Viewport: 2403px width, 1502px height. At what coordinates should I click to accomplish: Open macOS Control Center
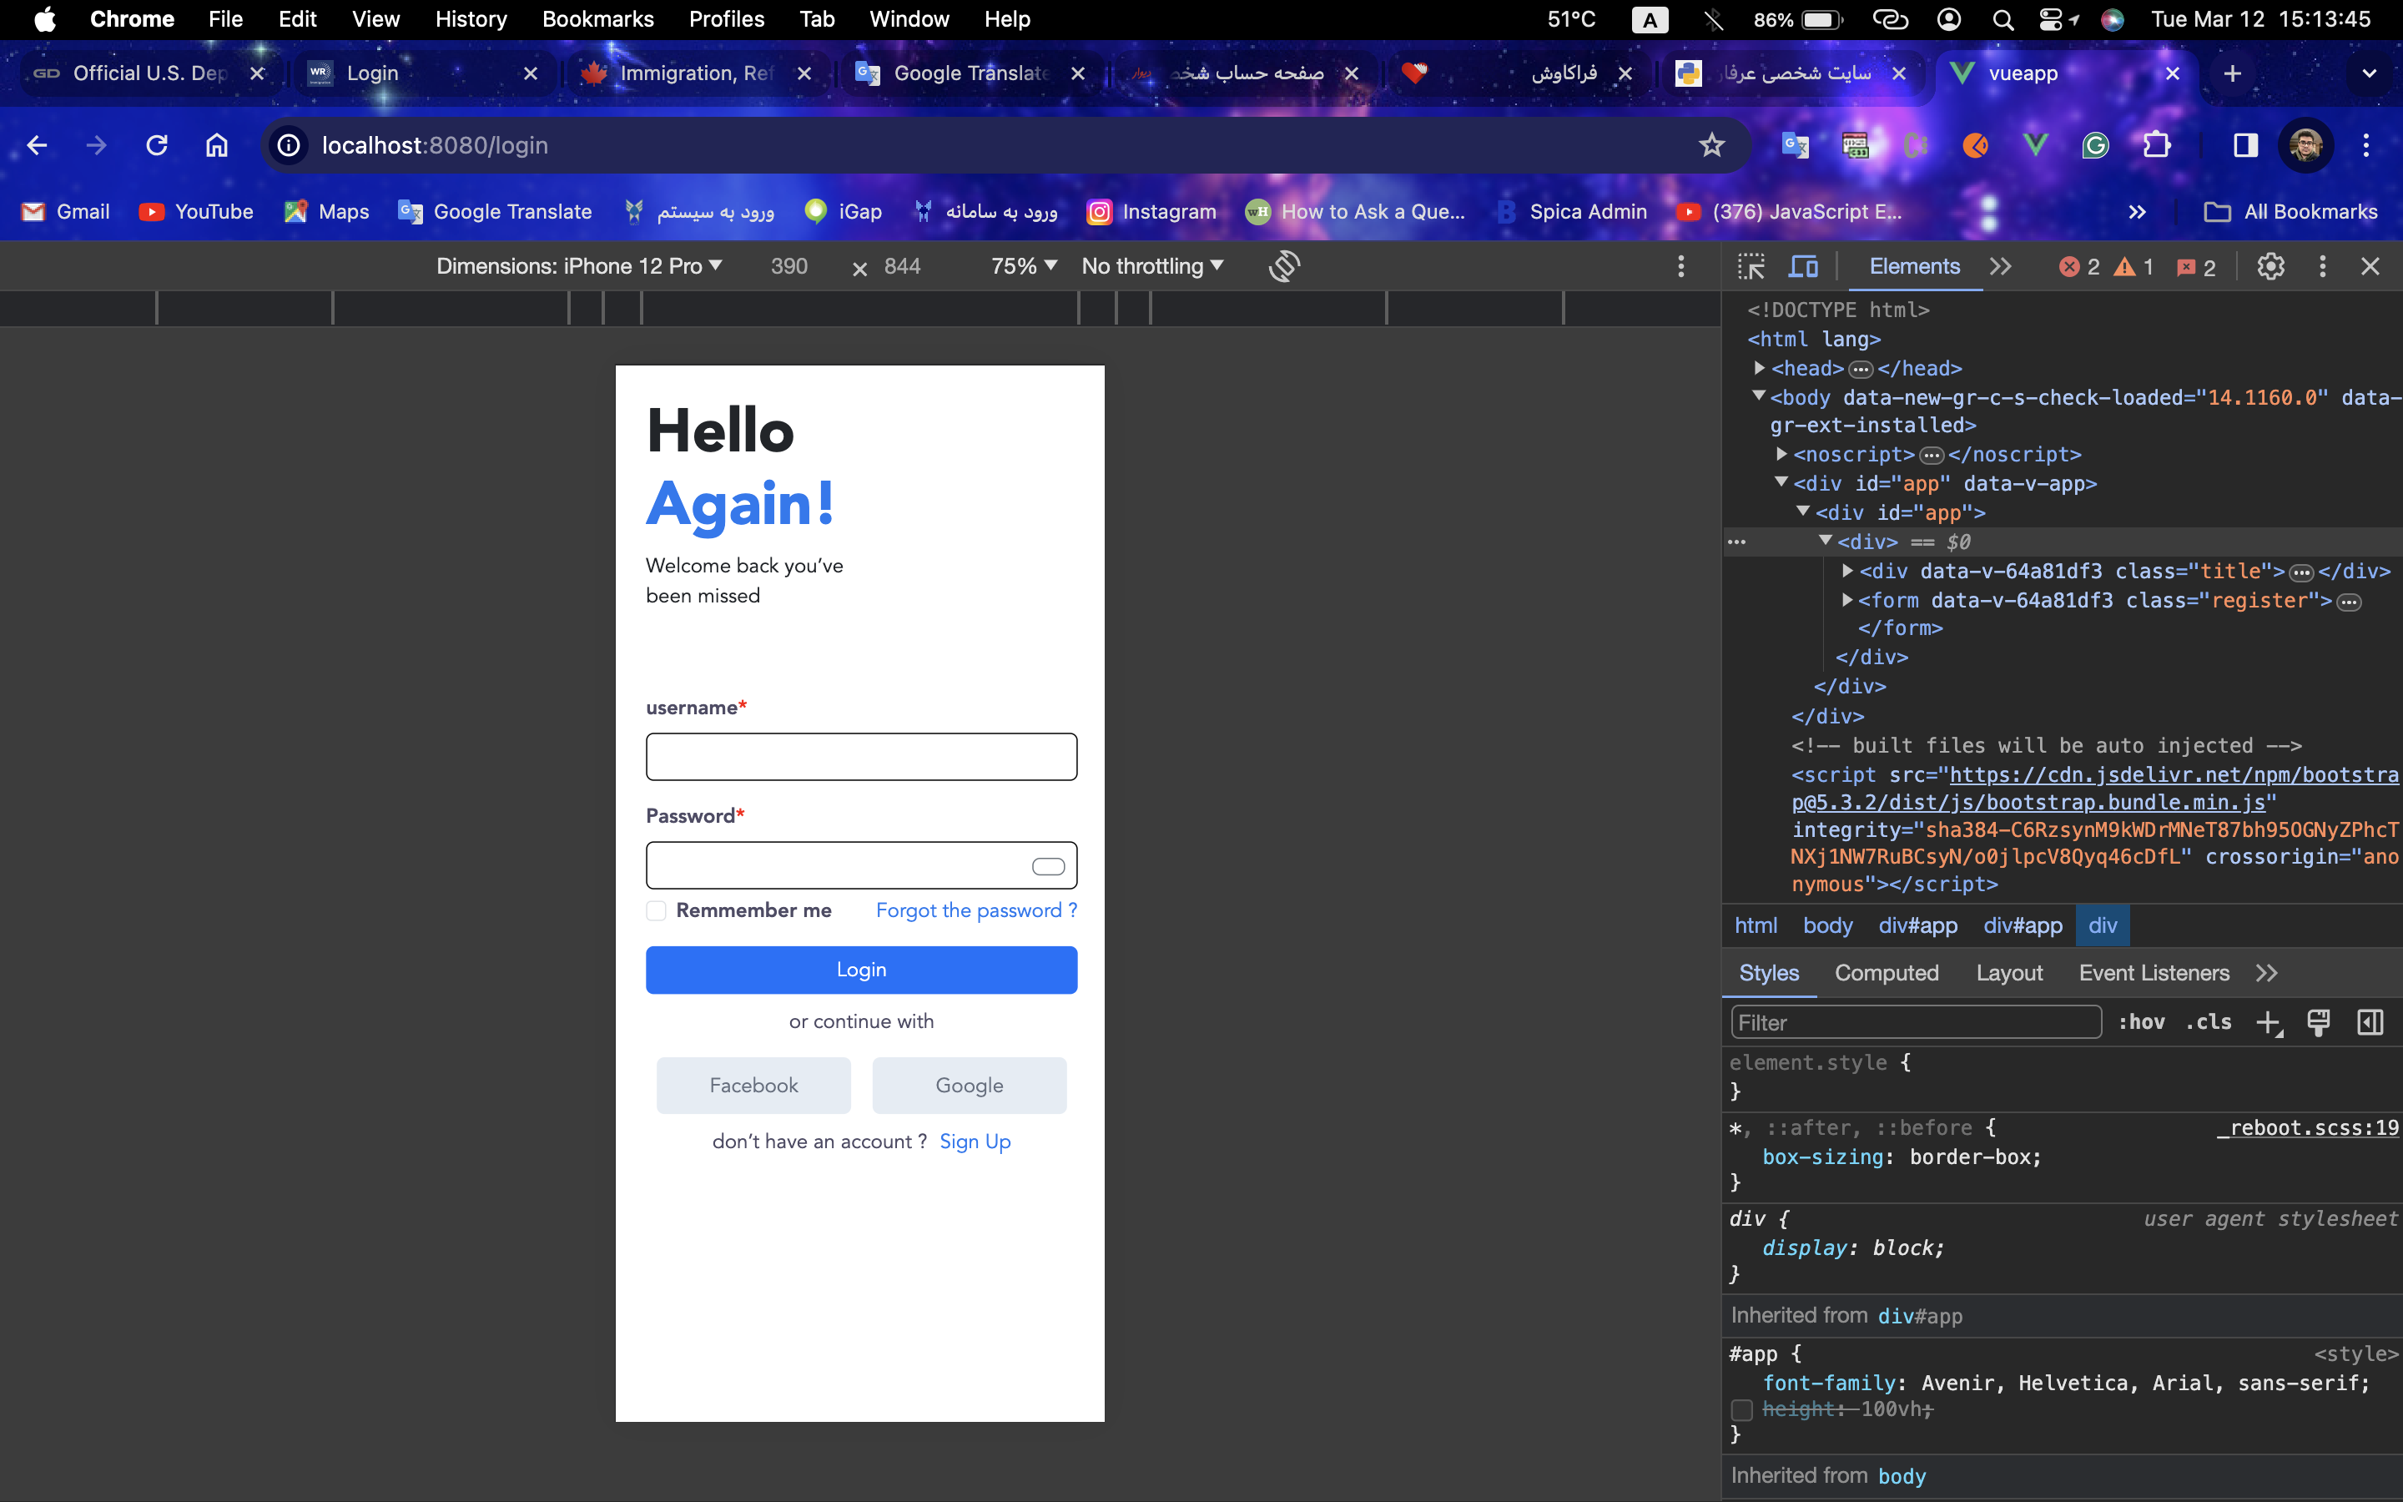(2049, 20)
